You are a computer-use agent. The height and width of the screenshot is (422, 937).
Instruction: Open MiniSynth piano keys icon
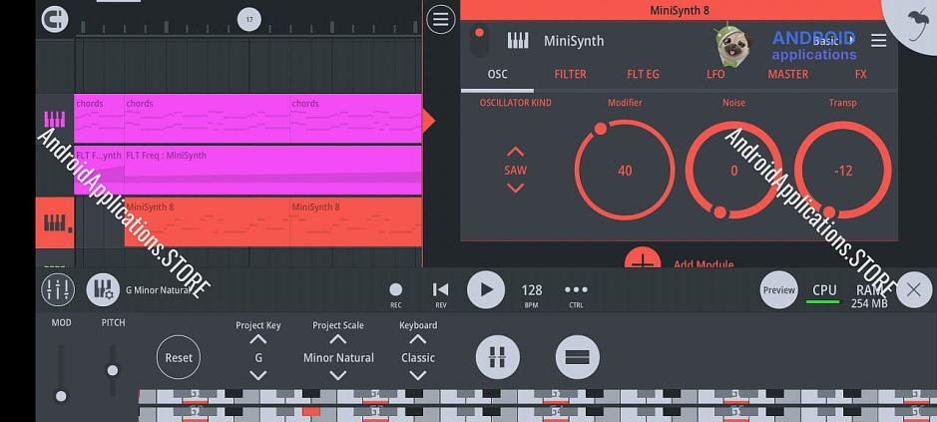point(518,41)
